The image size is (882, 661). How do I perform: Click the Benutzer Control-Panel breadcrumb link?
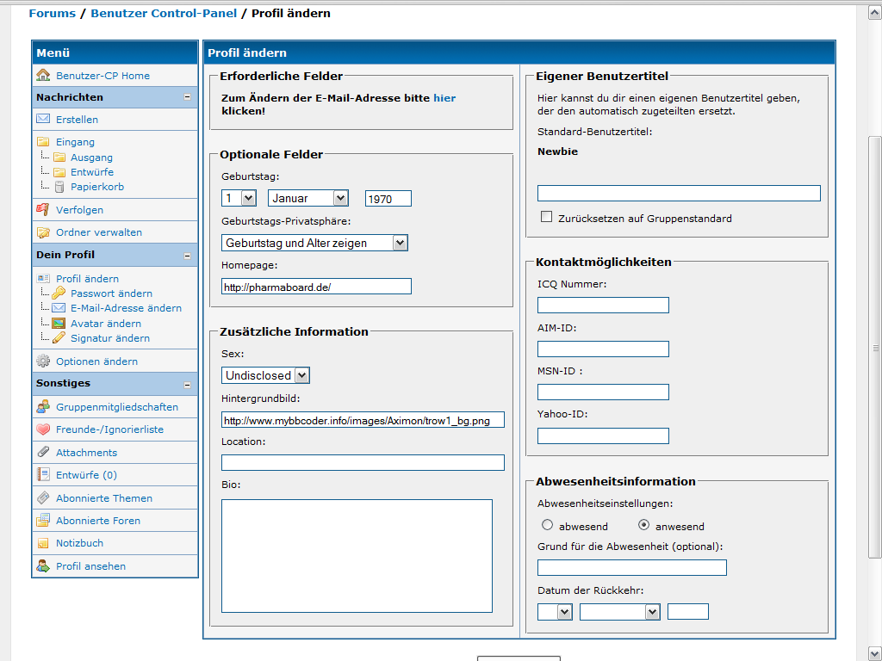pyautogui.click(x=164, y=13)
